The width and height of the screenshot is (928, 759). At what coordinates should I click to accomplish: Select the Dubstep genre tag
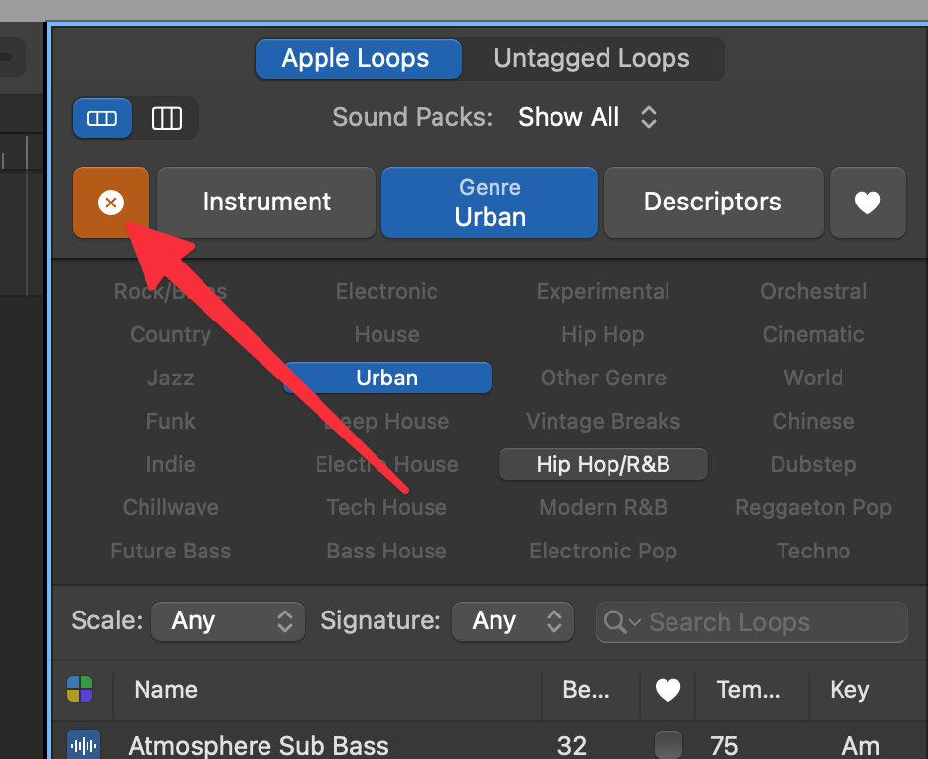(x=814, y=464)
